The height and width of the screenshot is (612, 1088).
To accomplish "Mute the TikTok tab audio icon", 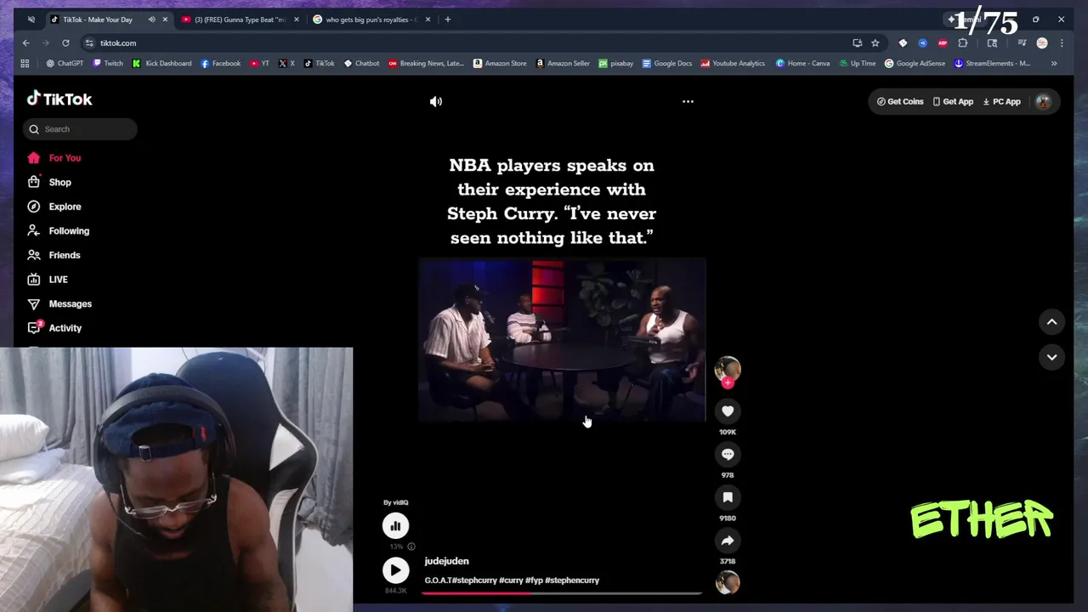I will (x=151, y=20).
